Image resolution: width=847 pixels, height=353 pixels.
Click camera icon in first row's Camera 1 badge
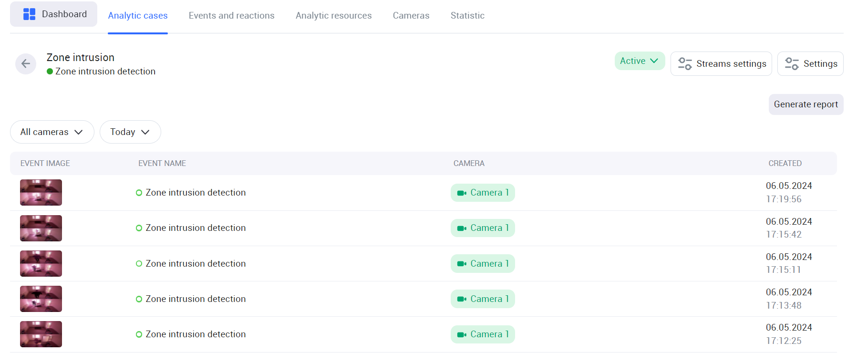(x=461, y=193)
